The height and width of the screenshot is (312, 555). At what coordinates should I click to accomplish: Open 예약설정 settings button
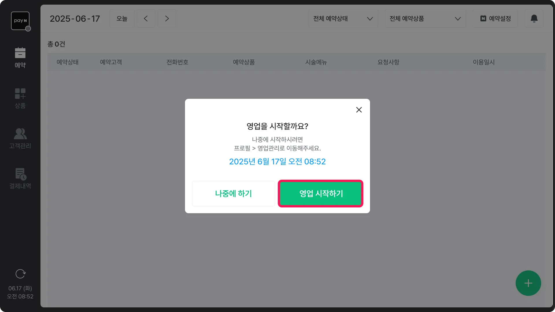(x=495, y=18)
